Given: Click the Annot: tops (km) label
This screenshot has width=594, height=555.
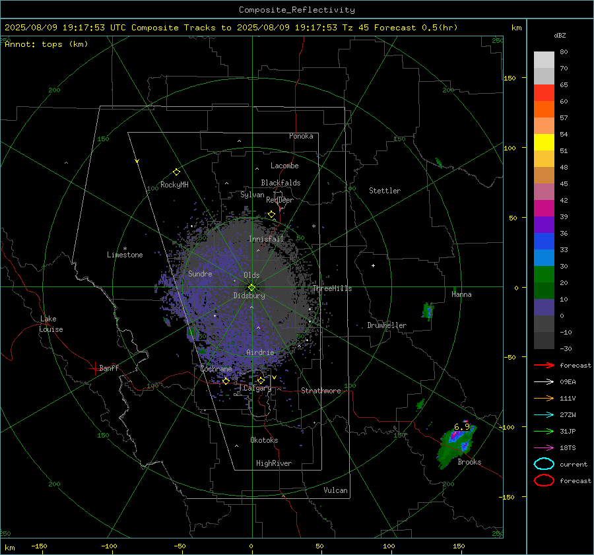Looking at the screenshot, I should pyautogui.click(x=46, y=44).
